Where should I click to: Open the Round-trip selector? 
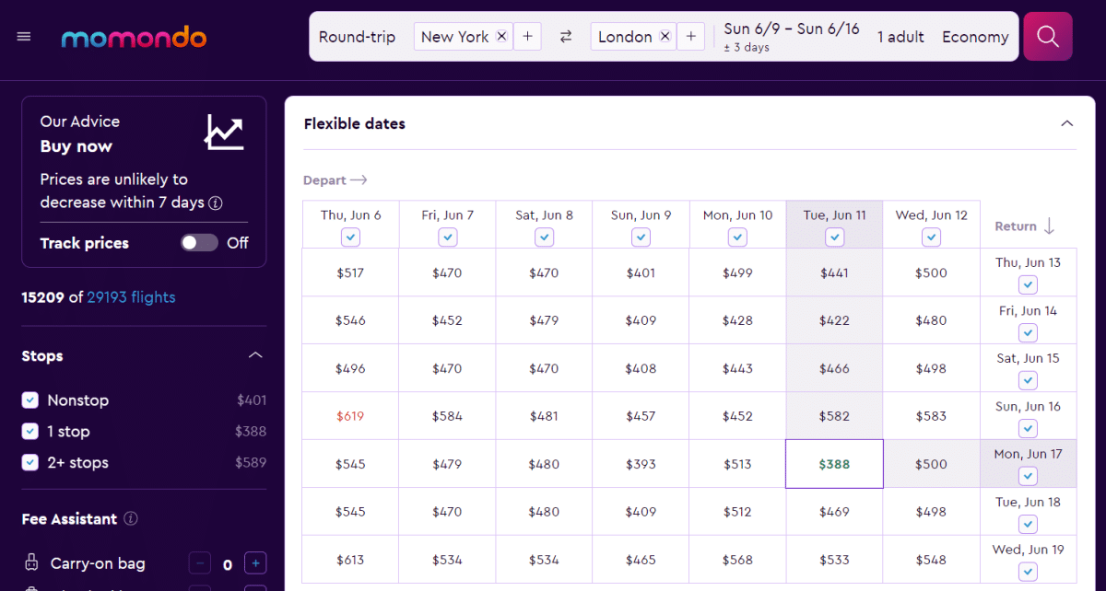click(358, 36)
